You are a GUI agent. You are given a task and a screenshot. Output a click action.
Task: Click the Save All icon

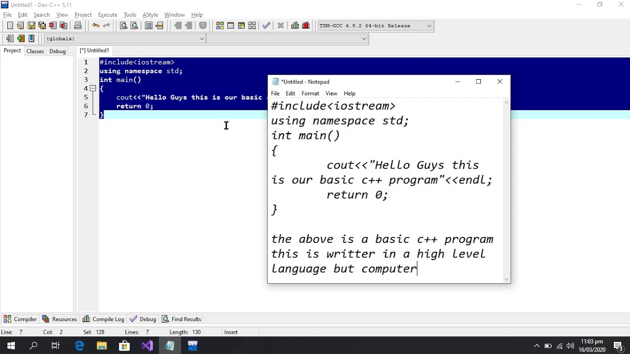coord(42,26)
